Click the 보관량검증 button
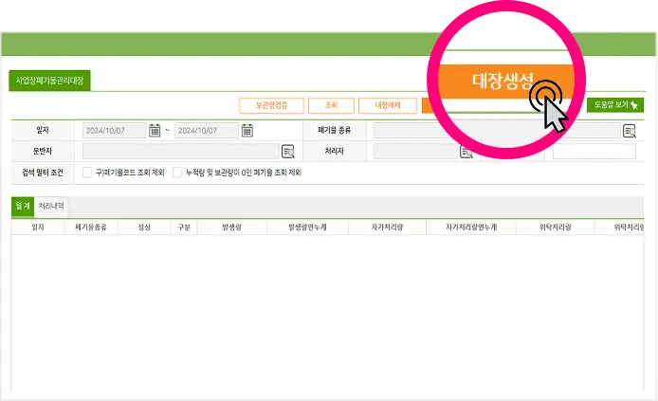This screenshot has height=401, width=658. [271, 105]
